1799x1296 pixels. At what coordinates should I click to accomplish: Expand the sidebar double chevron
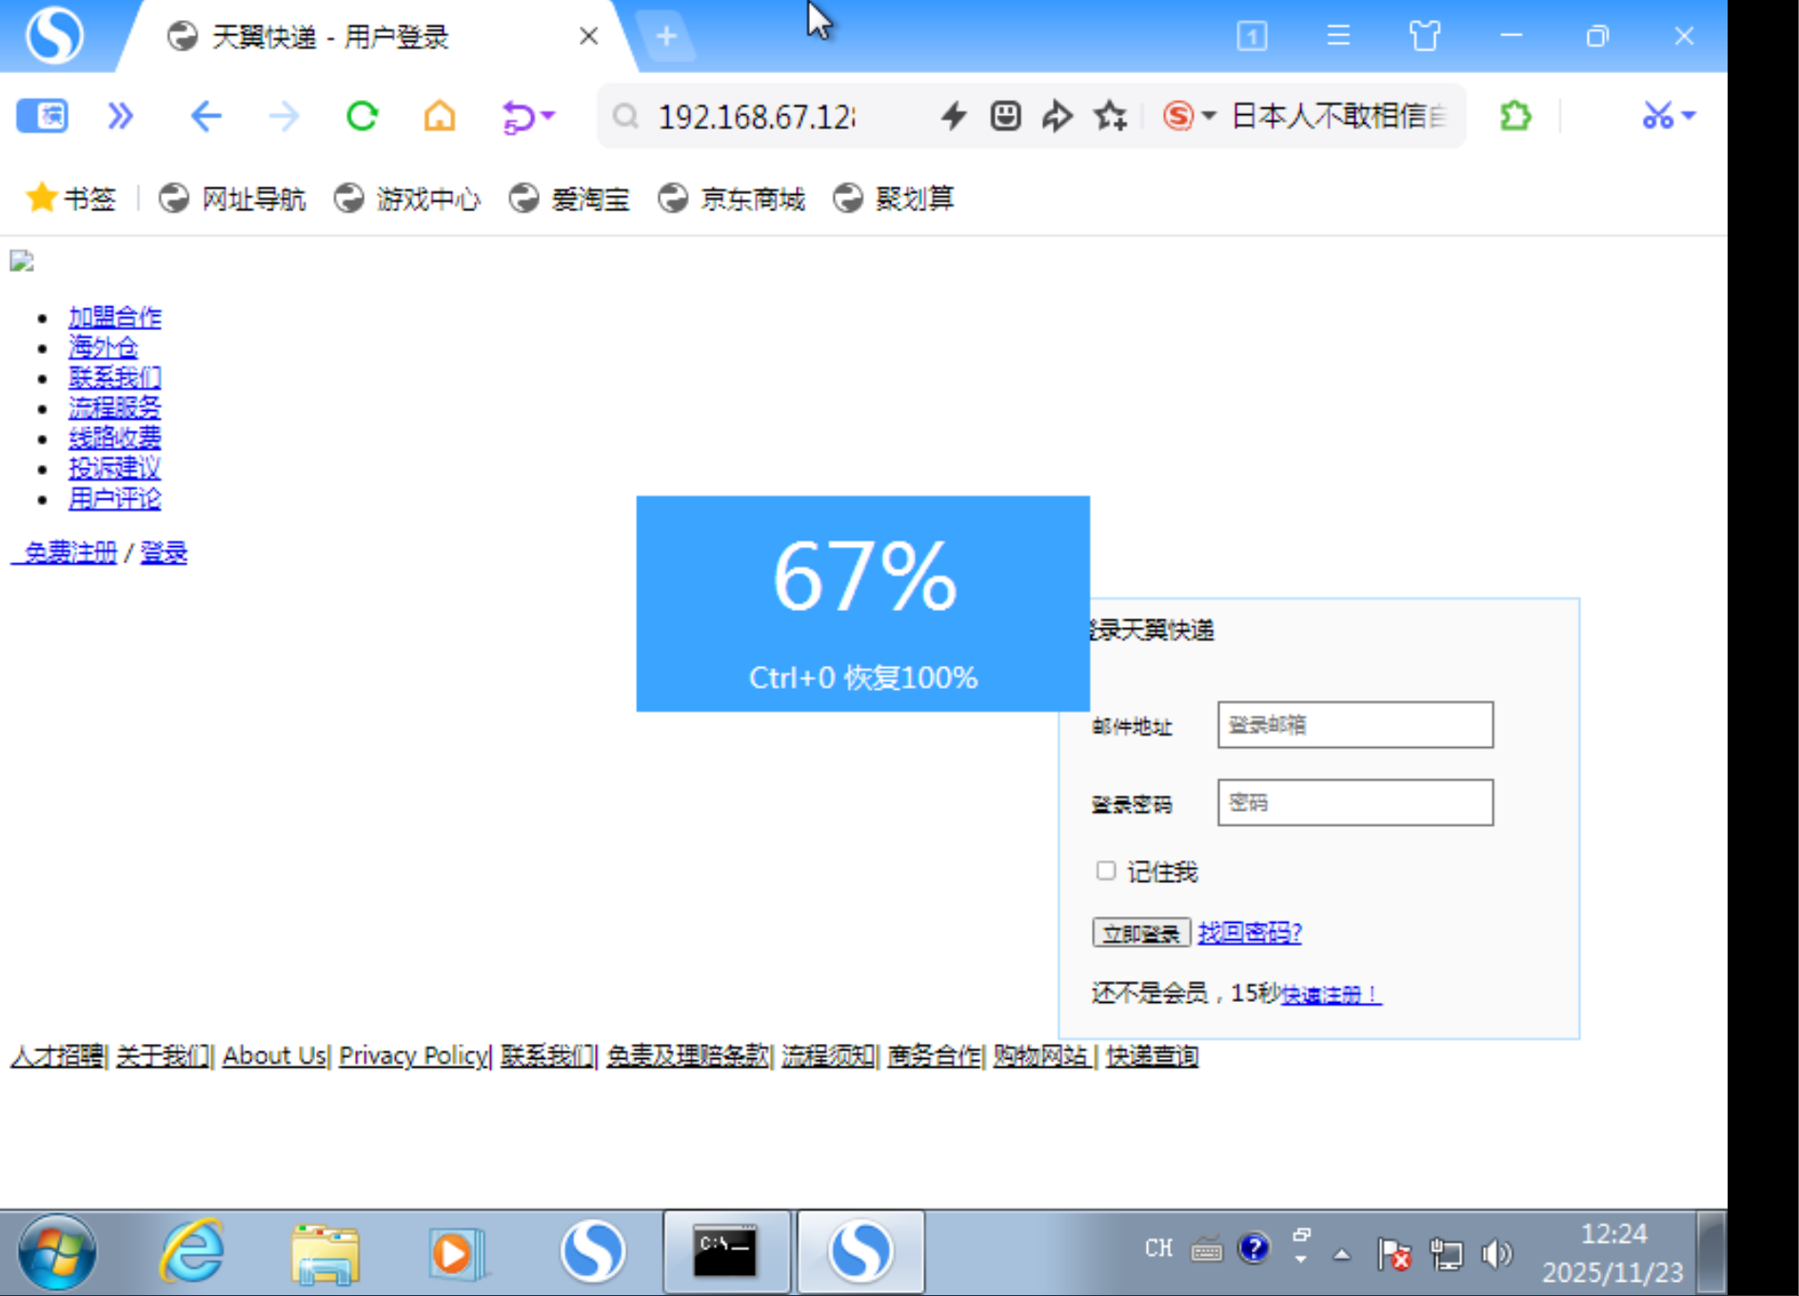click(120, 116)
